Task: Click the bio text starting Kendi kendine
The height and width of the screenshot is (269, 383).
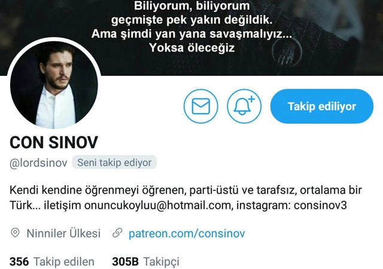Action: coord(186,198)
